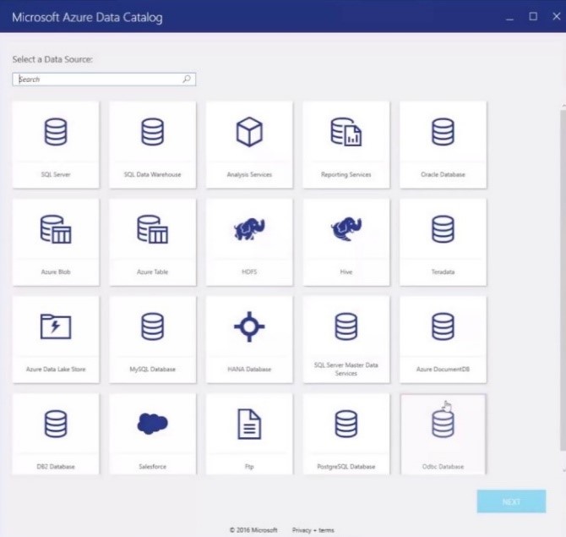The image size is (566, 537).
Task: Maximize the Data Catalog window
Action: 533,17
